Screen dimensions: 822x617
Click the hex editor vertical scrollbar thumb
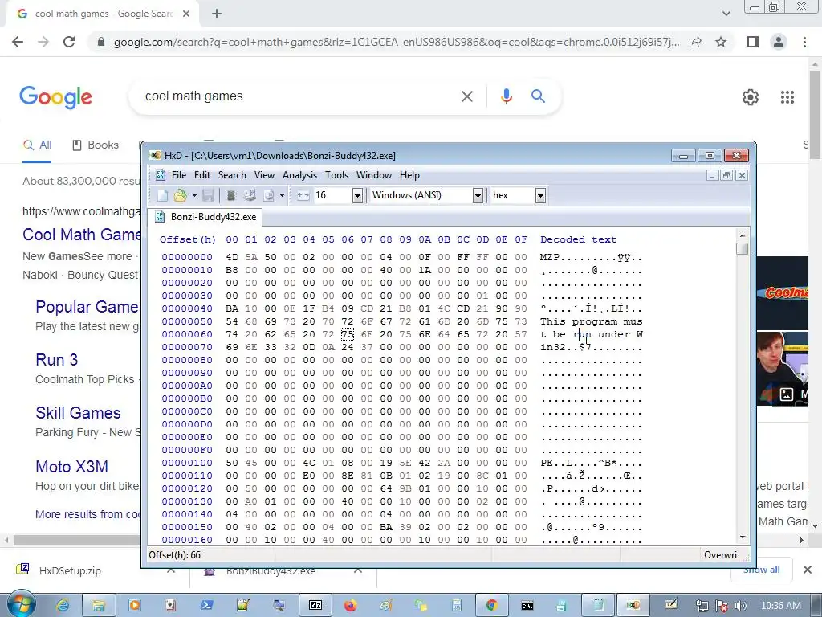(x=742, y=249)
